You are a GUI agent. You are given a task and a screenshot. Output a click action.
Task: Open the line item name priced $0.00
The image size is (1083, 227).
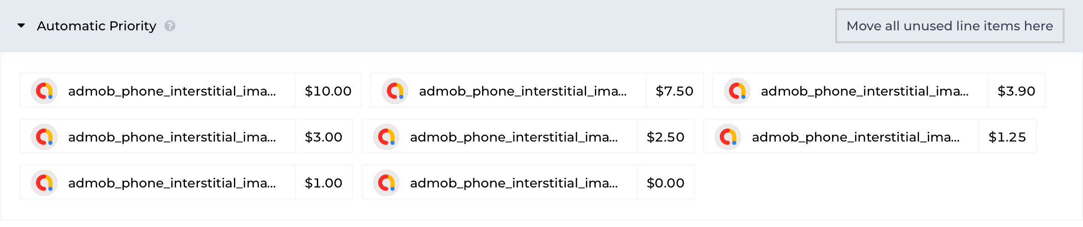click(514, 183)
